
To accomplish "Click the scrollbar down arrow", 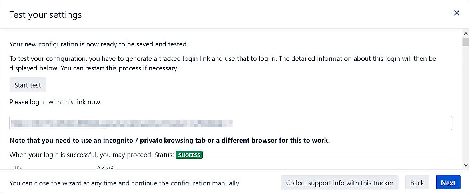I will (465, 165).
